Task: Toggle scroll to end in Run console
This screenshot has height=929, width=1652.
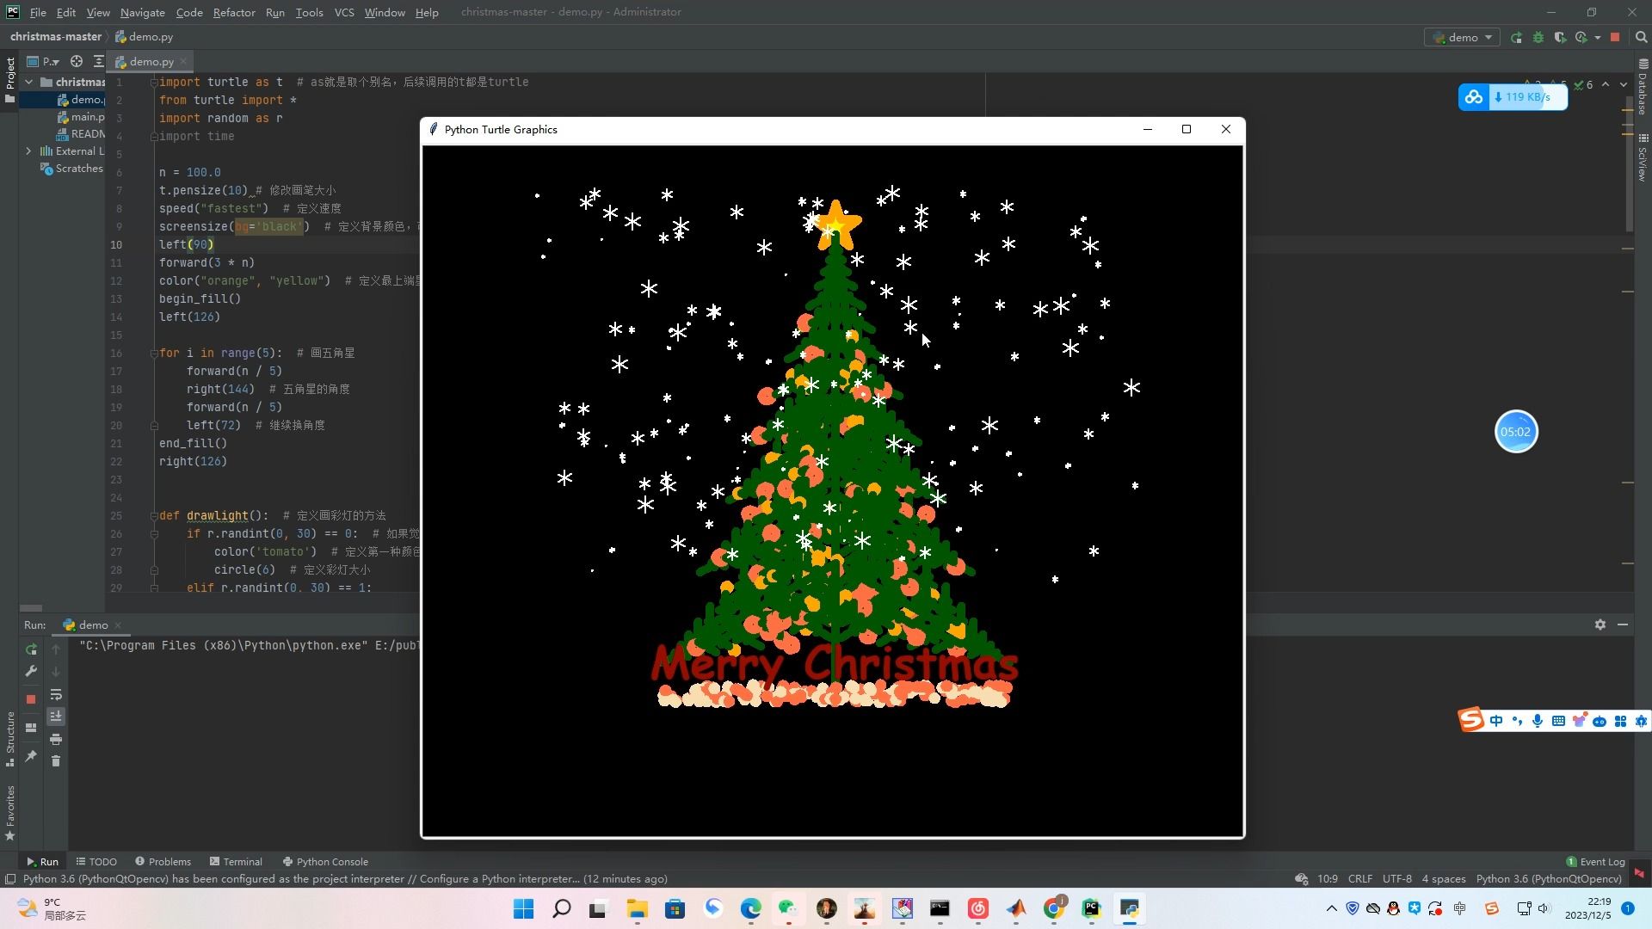Action: click(56, 717)
